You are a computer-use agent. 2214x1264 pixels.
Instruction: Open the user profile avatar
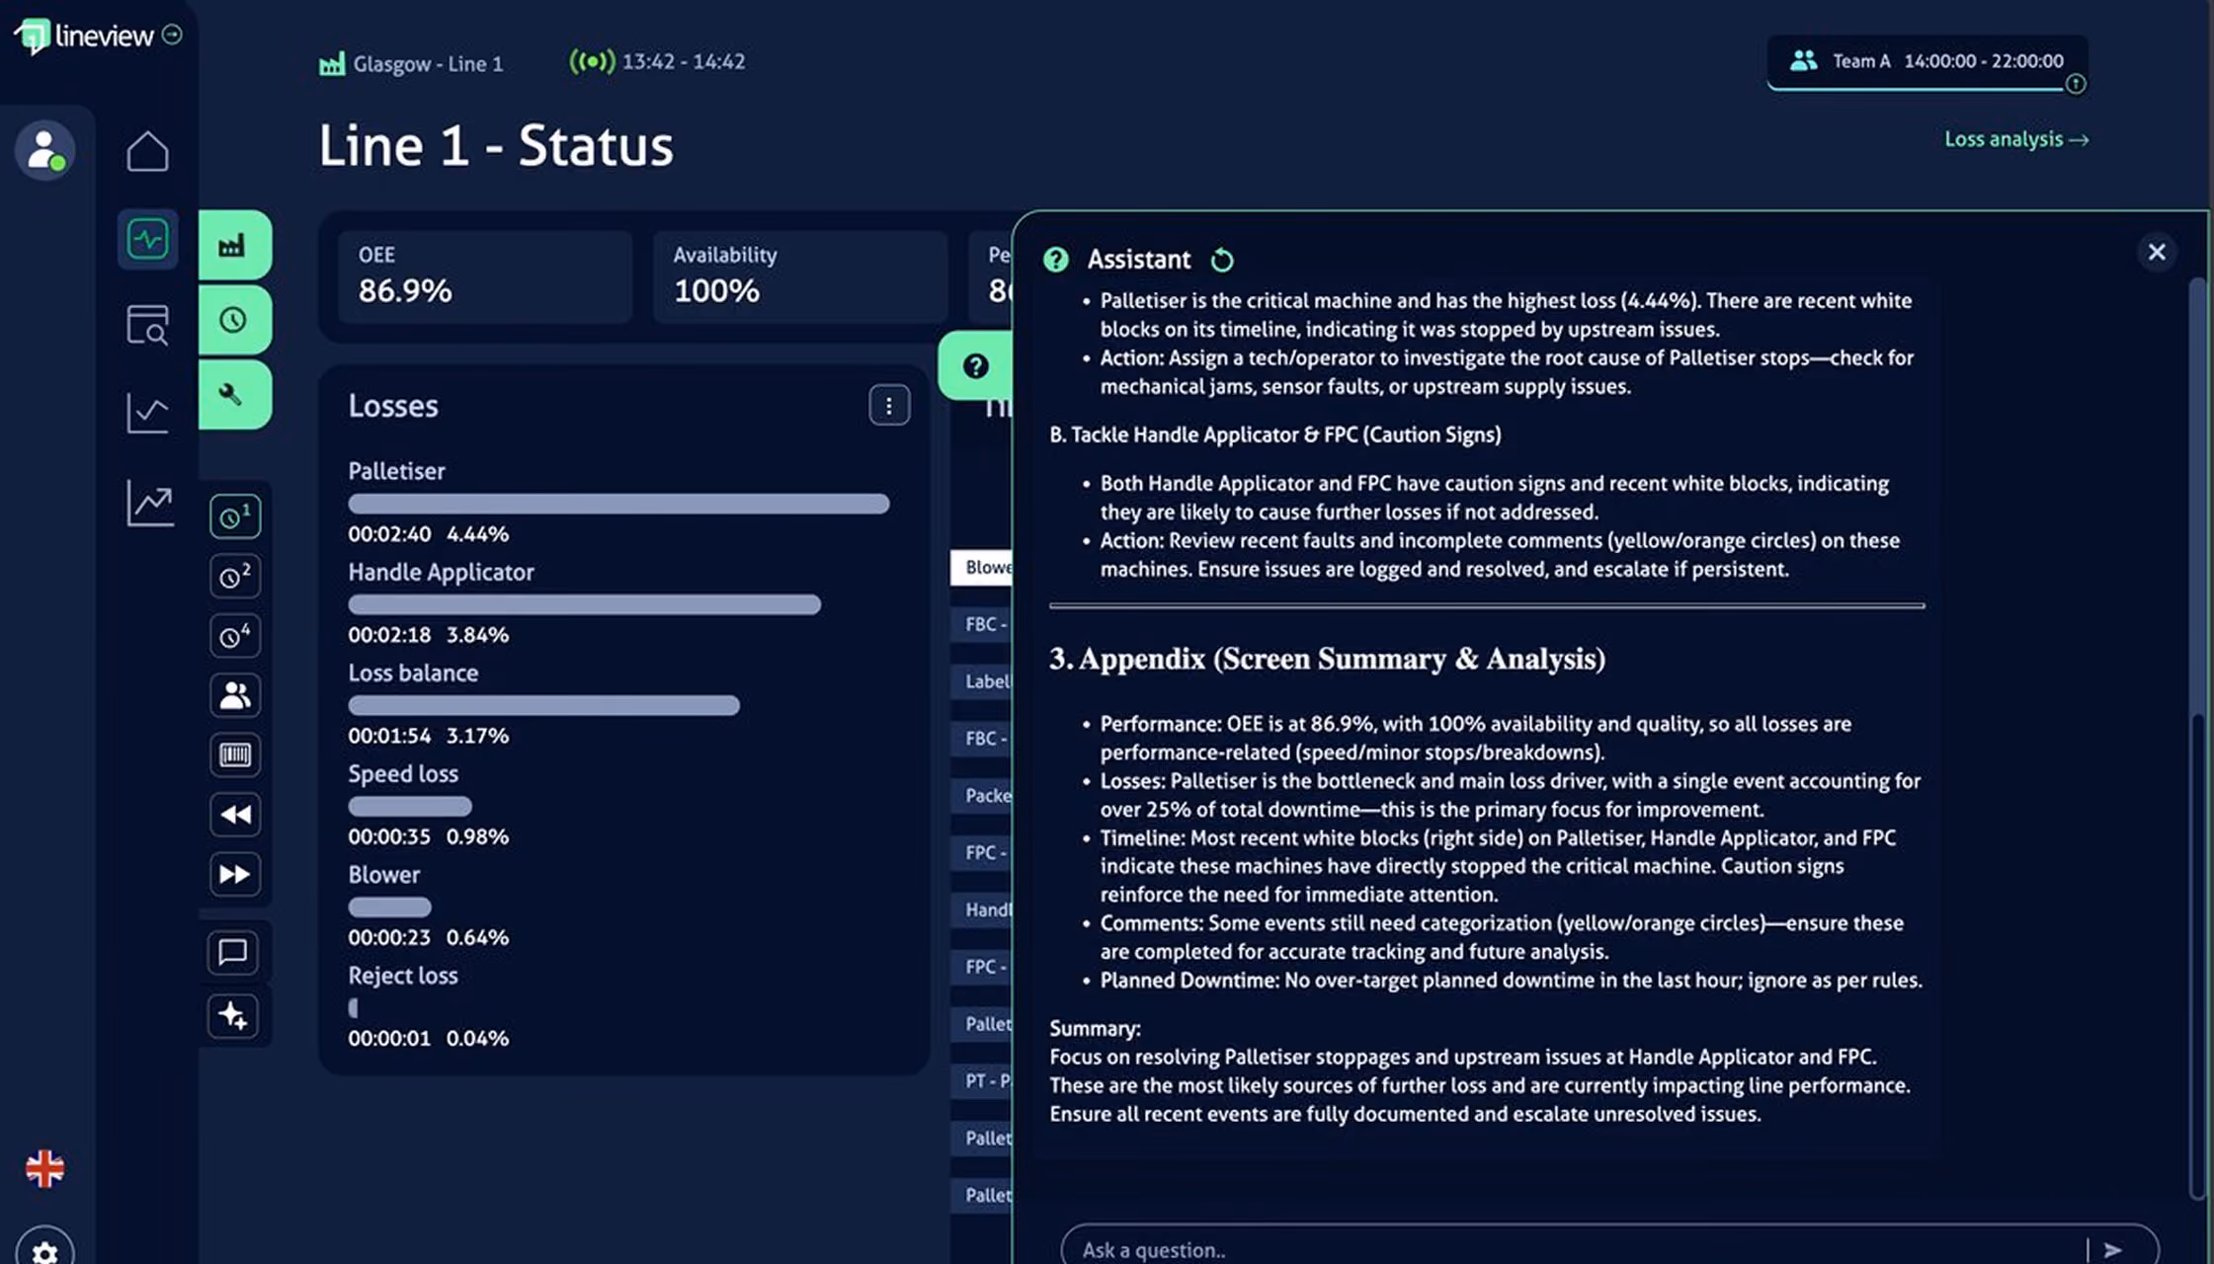pyautogui.click(x=44, y=150)
